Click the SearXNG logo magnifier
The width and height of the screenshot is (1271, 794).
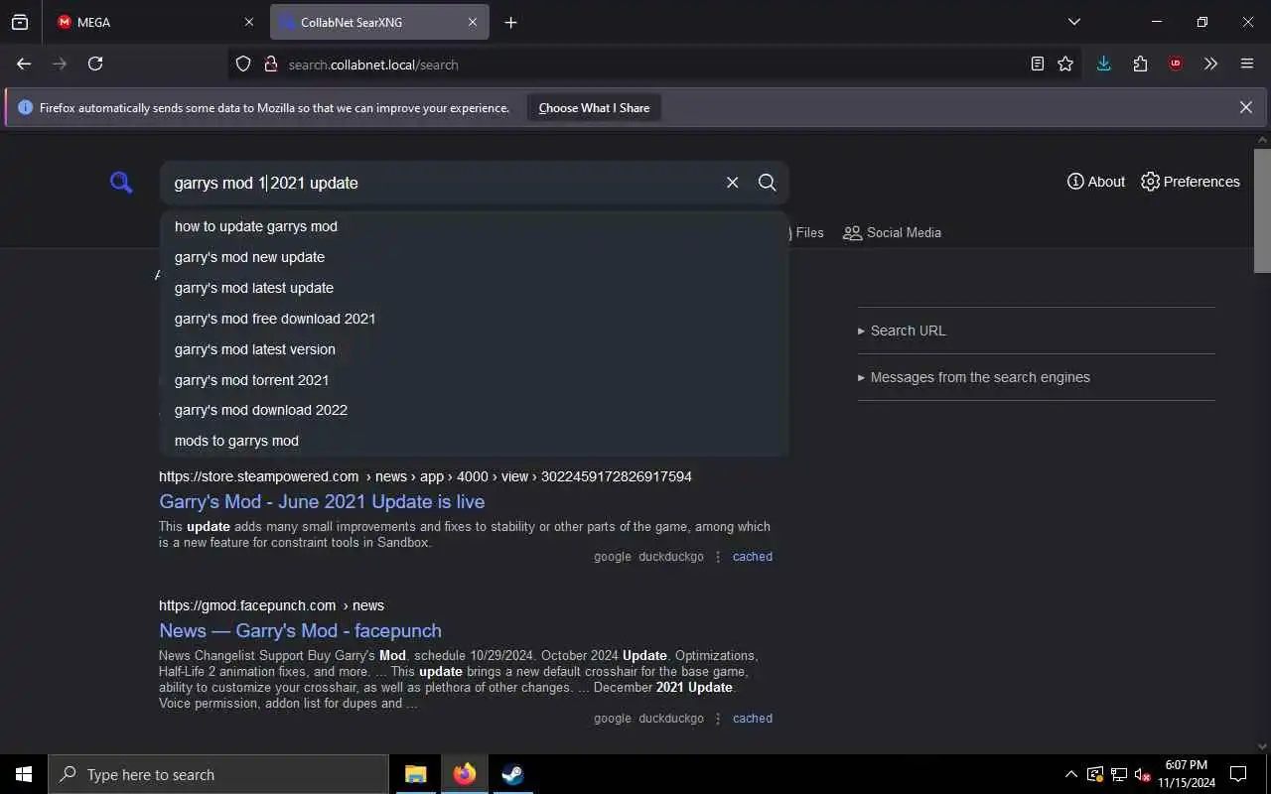[121, 183]
